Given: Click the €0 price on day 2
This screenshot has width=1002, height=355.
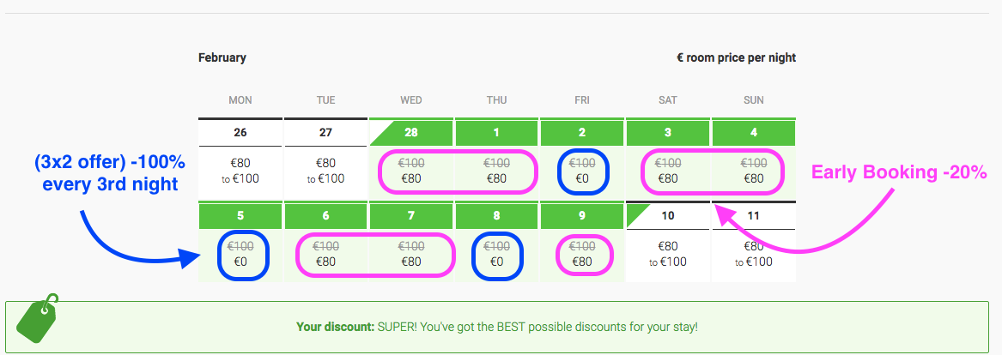Looking at the screenshot, I should pos(582,178).
